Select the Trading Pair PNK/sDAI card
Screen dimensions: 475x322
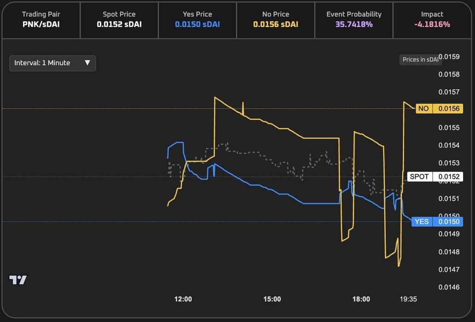(41, 20)
